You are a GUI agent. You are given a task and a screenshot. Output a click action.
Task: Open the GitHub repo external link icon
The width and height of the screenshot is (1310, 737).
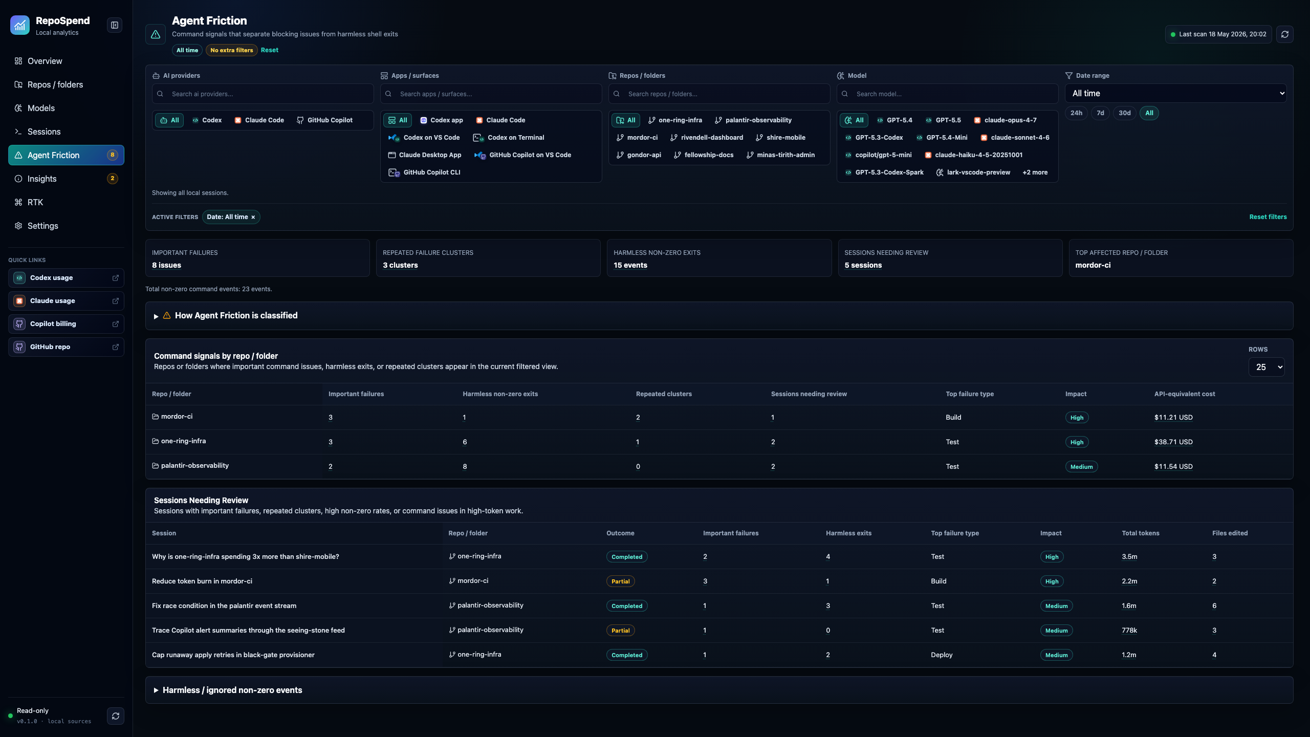(116, 347)
